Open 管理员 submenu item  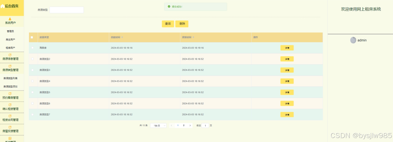tap(10, 31)
